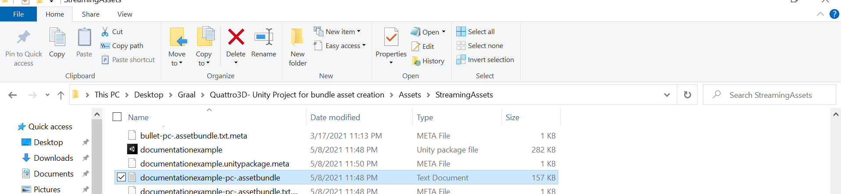841x194 pixels.
Task: Open History in the Open group
Action: pyautogui.click(x=428, y=61)
